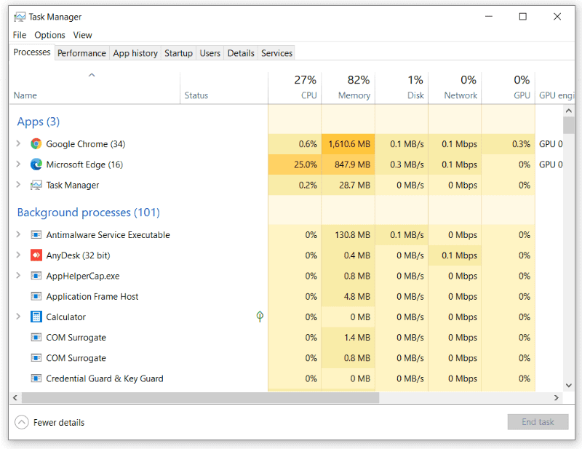Open the View menu

coord(82,35)
